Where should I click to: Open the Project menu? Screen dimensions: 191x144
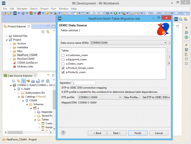(x=44, y=9)
